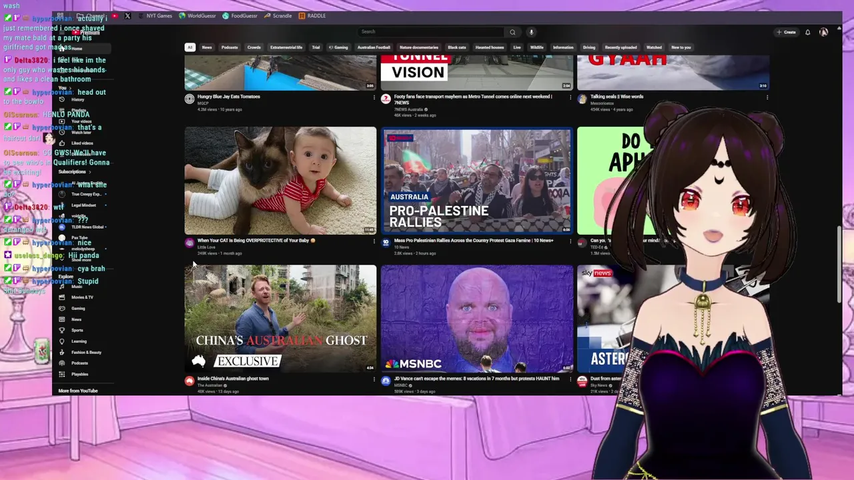The image size is (854, 480).
Task: Open the cat and baby video thumbnail
Action: click(x=280, y=180)
